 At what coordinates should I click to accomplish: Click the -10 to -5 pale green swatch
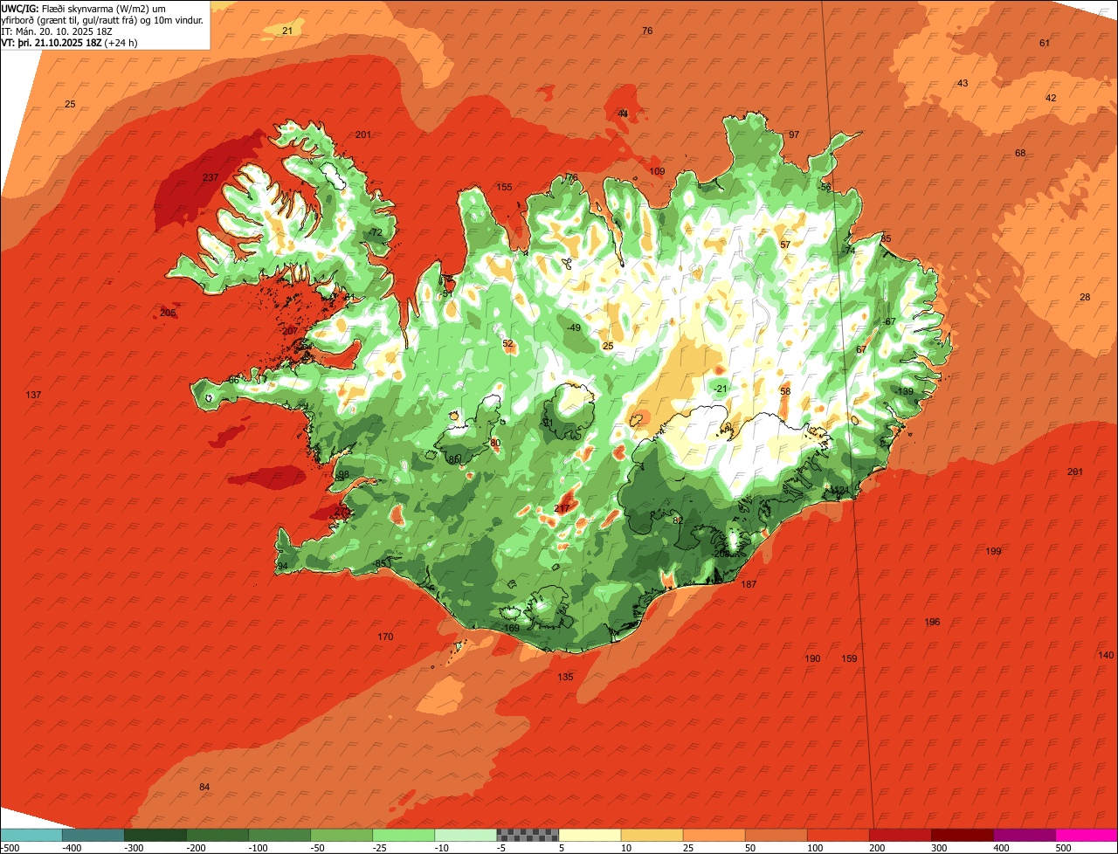pyautogui.click(x=466, y=835)
